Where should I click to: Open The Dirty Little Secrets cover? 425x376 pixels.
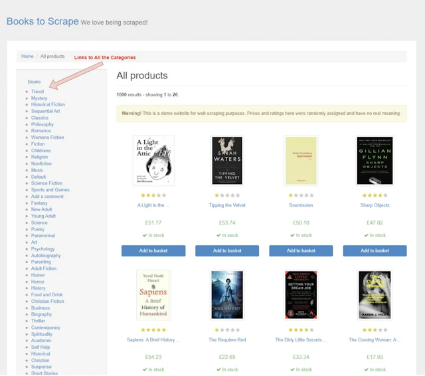click(301, 295)
